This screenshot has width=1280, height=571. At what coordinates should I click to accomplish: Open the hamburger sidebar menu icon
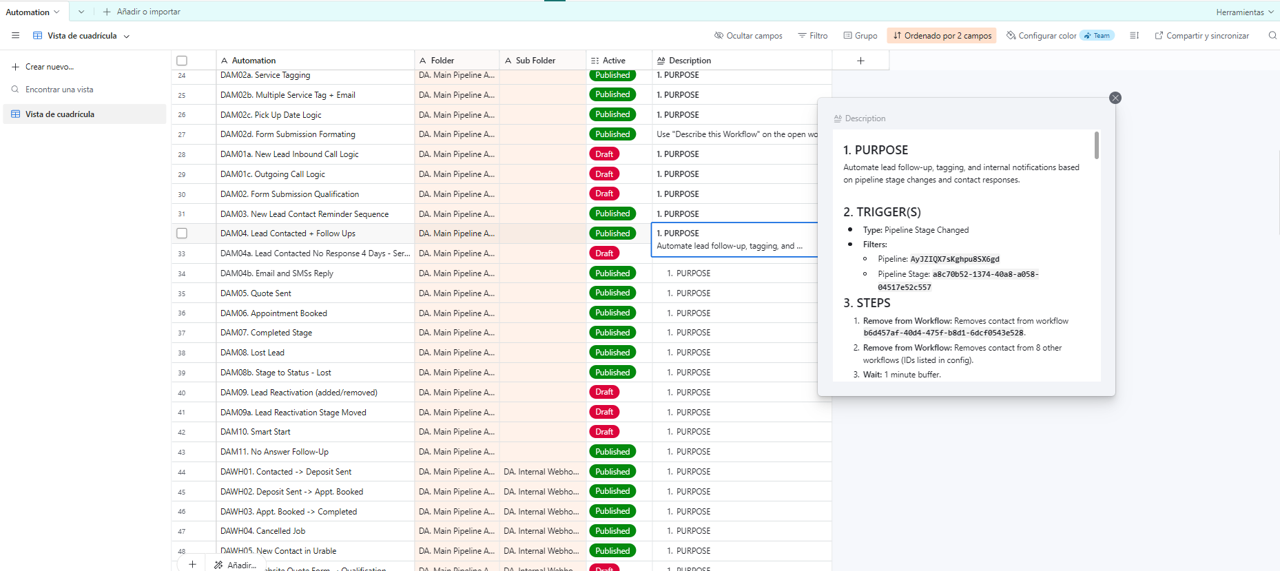15,36
